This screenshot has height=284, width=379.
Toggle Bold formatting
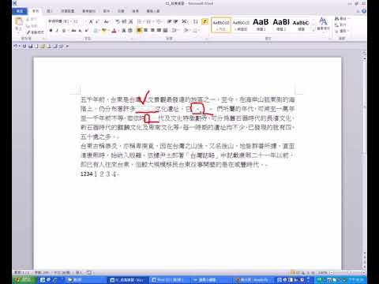51,31
